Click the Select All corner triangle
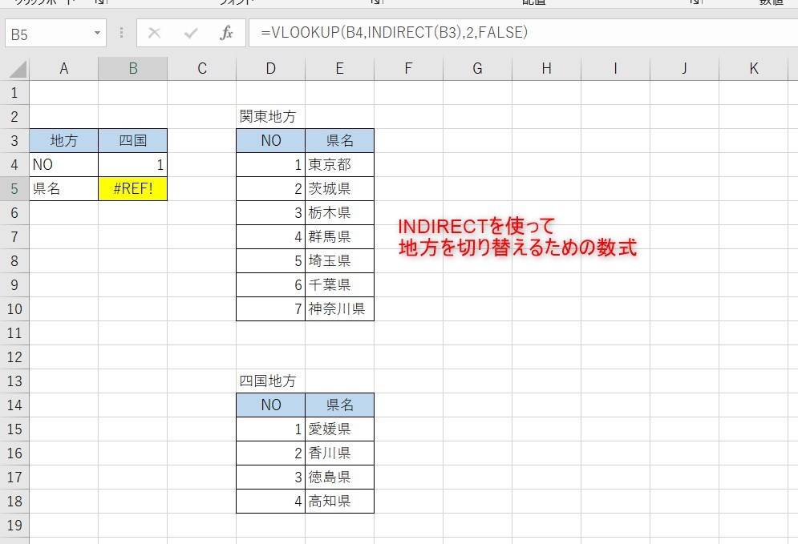 pos(18,69)
